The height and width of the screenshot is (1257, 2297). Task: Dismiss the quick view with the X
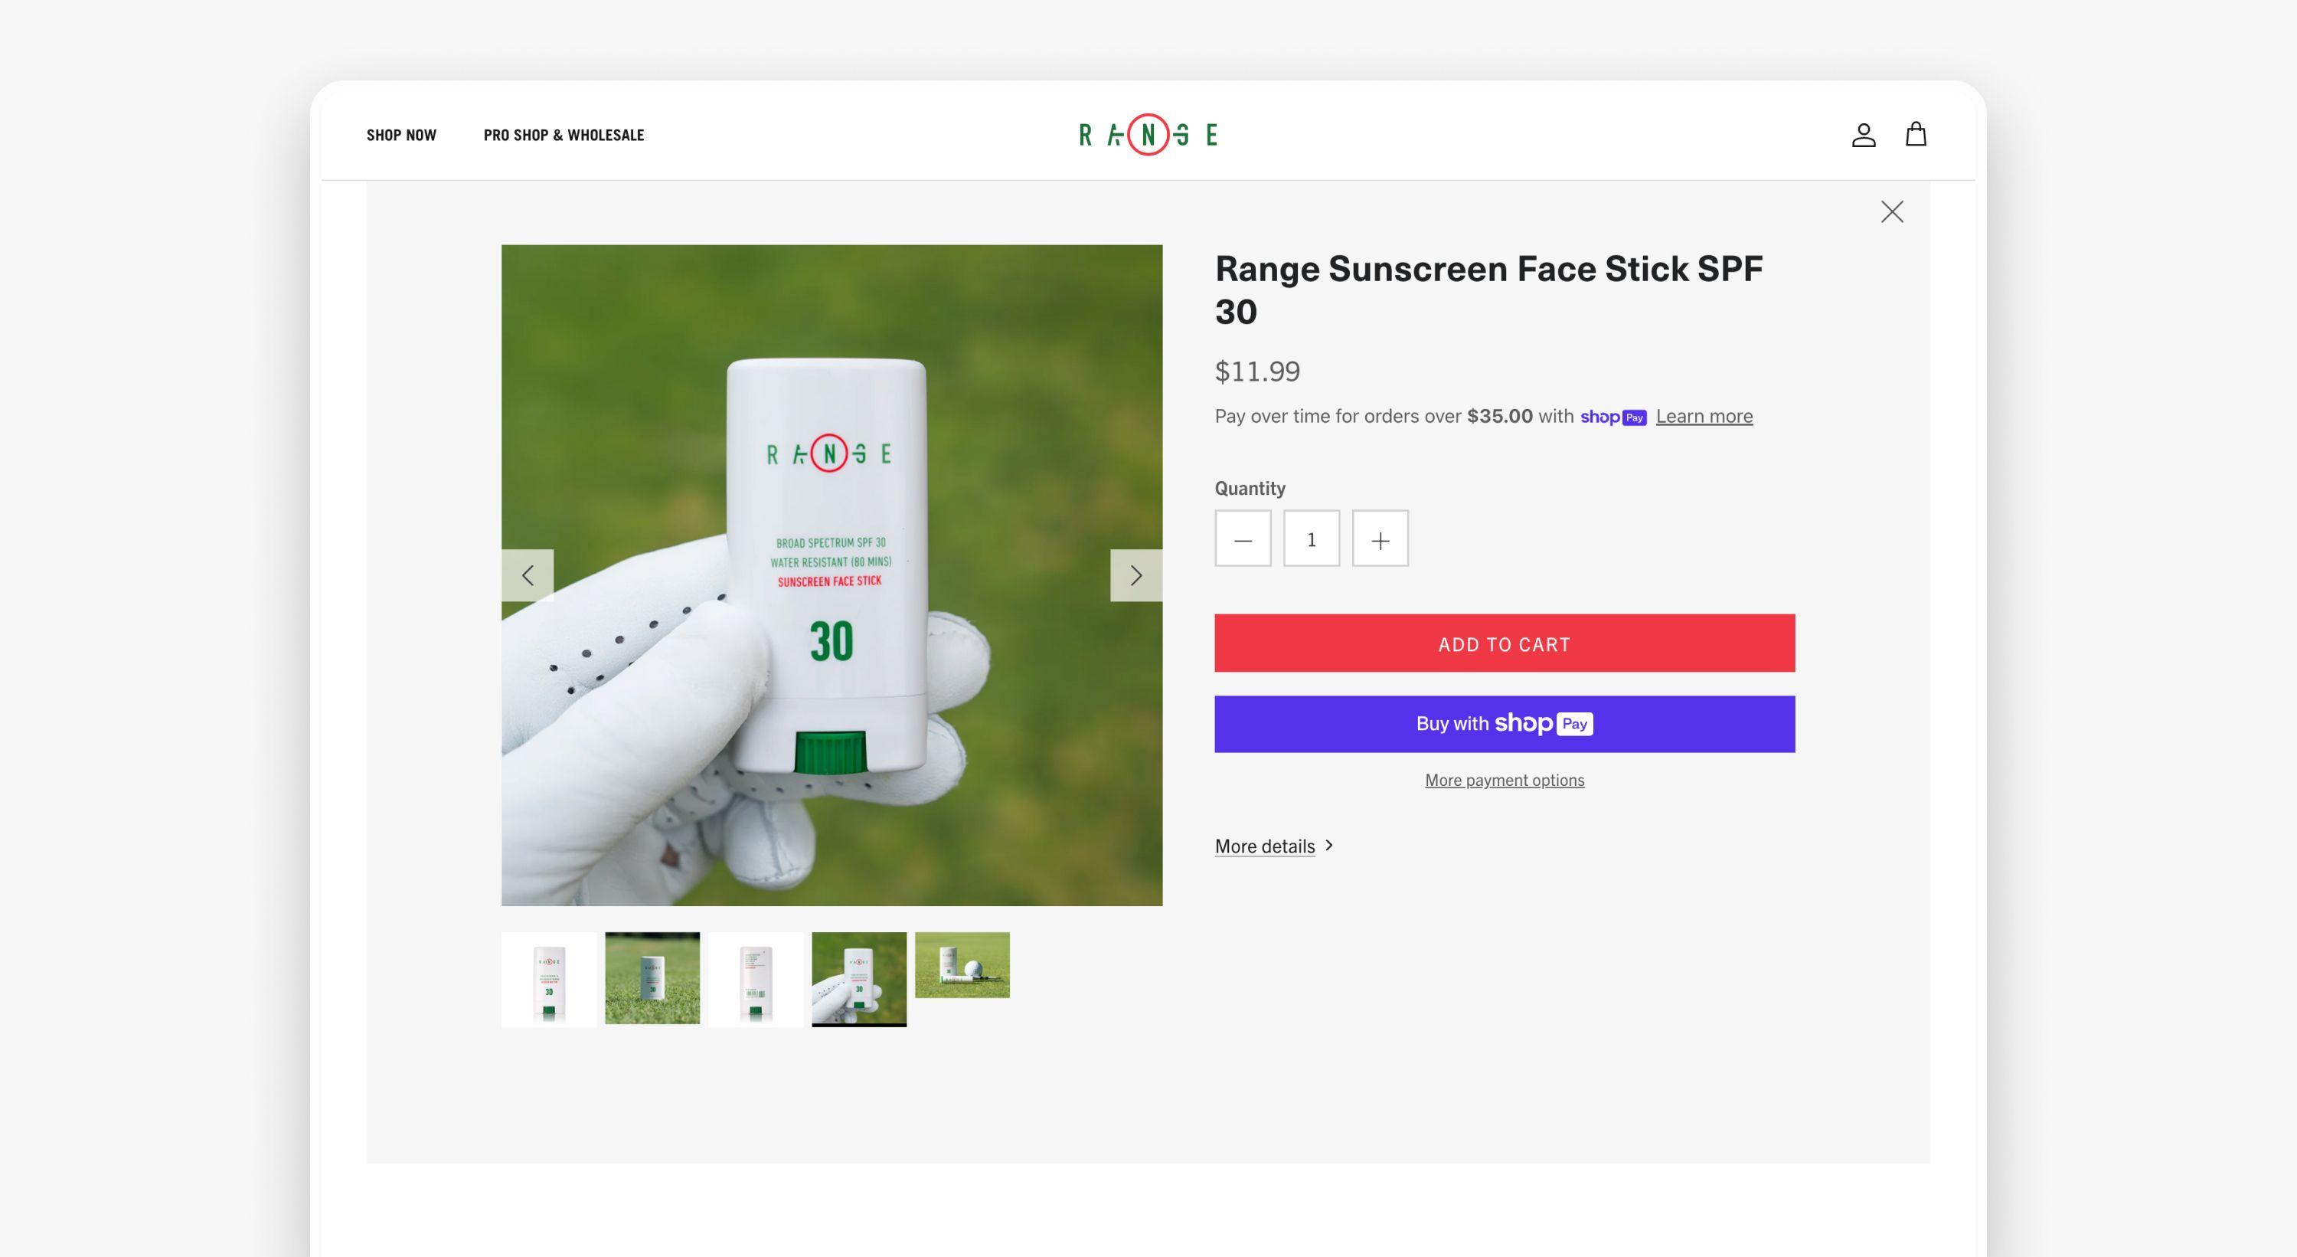tap(1892, 211)
